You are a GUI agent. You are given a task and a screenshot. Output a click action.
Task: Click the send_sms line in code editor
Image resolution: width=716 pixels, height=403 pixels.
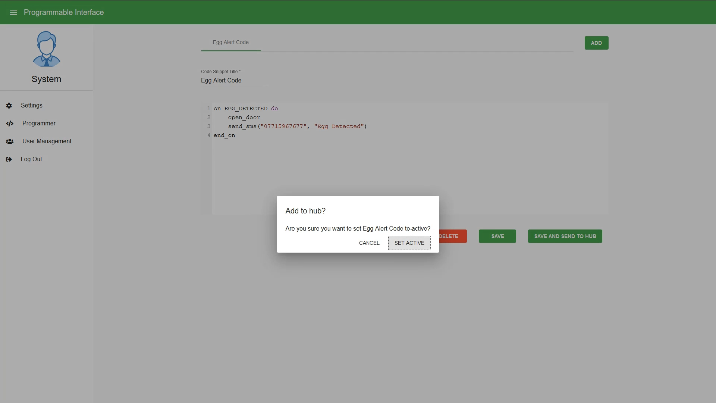point(298,126)
